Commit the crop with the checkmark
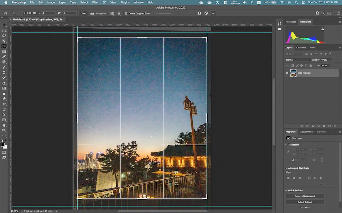Screen dimensions: 342x213 (x=213, y=13)
